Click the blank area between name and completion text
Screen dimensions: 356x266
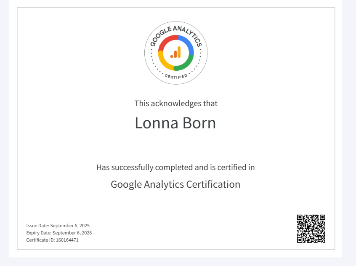tap(175, 146)
